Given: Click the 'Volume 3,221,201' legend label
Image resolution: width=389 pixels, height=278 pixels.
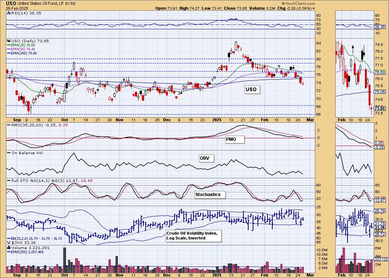Looking at the screenshot, I should (30, 248).
